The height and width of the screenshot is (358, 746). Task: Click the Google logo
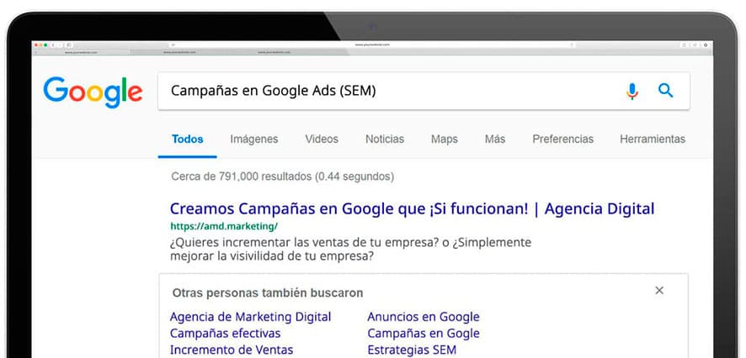click(93, 91)
